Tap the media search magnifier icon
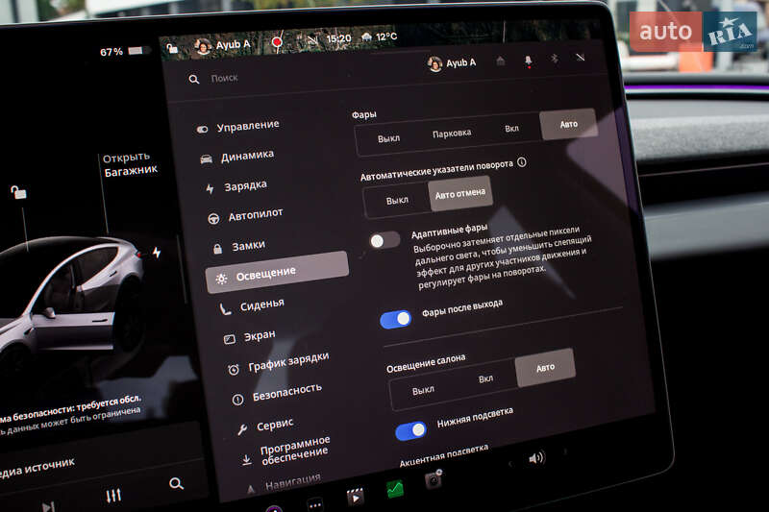 [176, 484]
